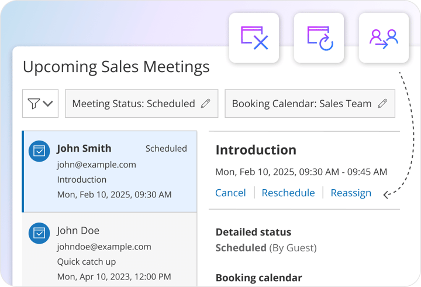Click pencil icon on Meeting Status filter
421x287 pixels.
point(205,104)
